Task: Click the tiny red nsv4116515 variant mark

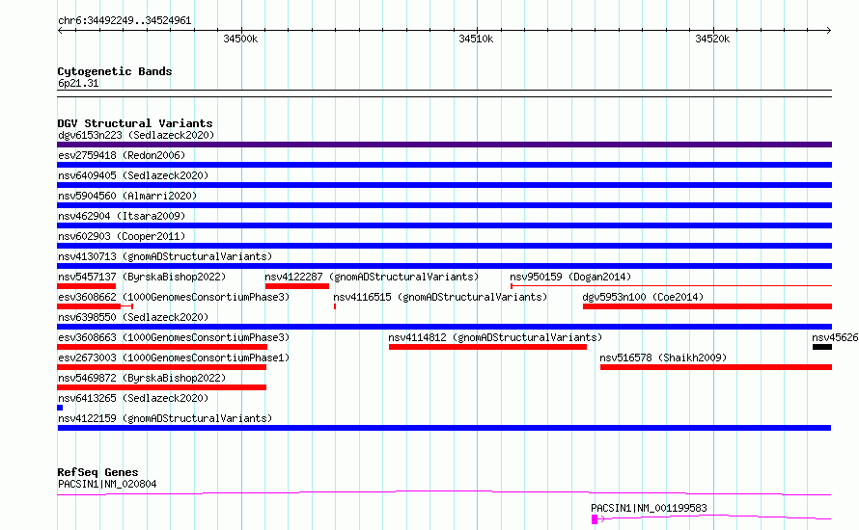Action: pyautogui.click(x=335, y=306)
